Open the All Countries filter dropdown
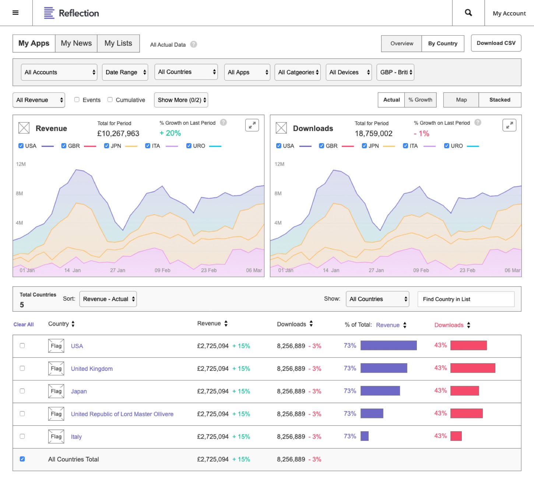534x485 pixels. (186, 72)
